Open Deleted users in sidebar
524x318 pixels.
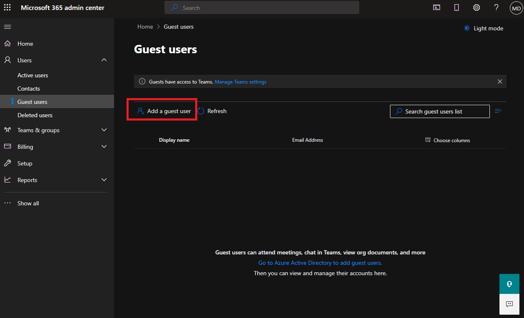[35, 115]
